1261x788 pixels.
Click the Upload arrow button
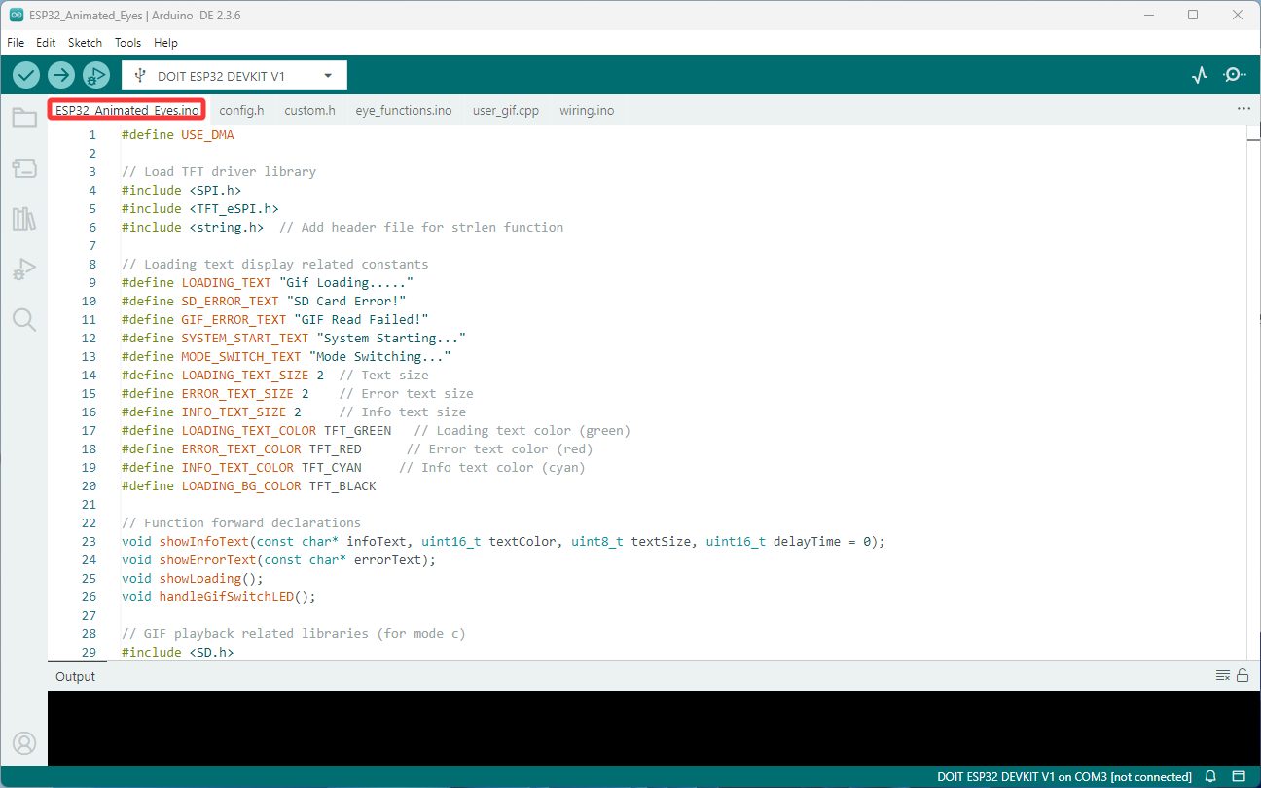(x=61, y=75)
